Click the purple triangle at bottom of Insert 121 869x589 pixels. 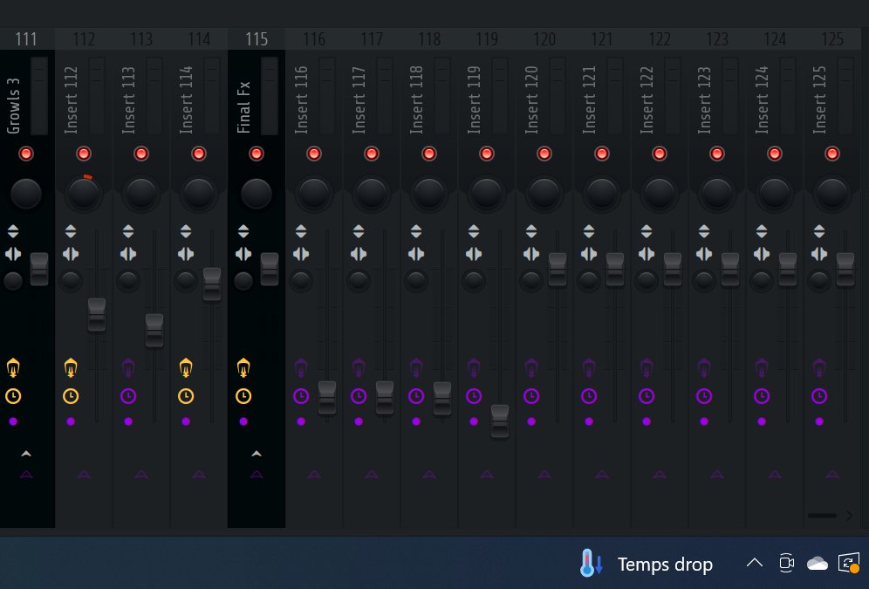(x=602, y=475)
